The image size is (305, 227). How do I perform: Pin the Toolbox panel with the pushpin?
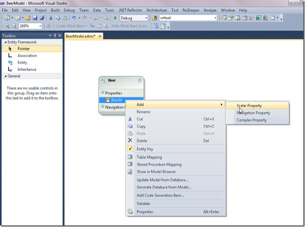click(55, 36)
